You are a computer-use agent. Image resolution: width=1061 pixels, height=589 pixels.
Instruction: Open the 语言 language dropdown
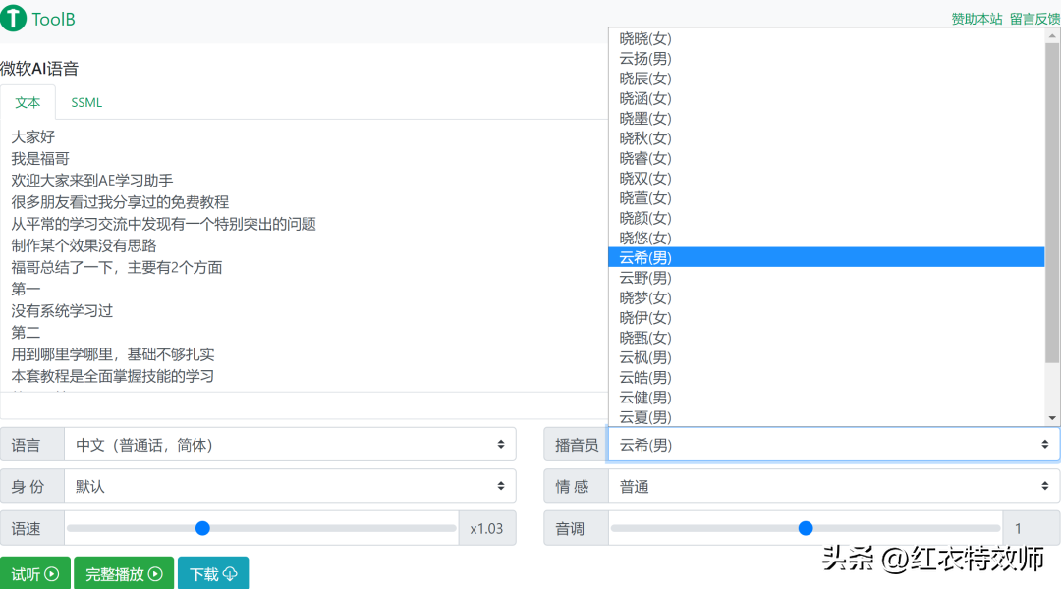click(x=290, y=444)
